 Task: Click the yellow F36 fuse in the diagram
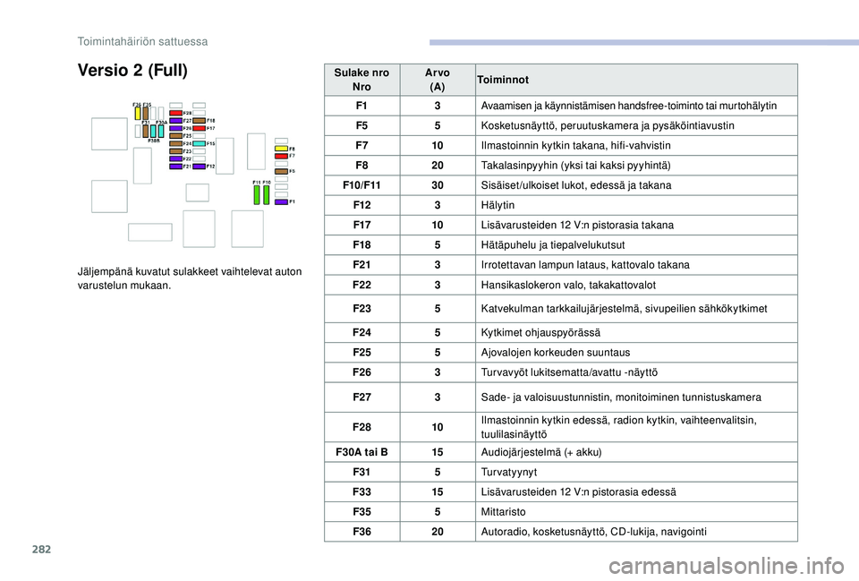point(138,114)
